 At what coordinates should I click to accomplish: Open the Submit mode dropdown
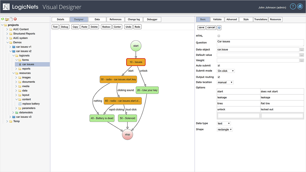pos(226,71)
